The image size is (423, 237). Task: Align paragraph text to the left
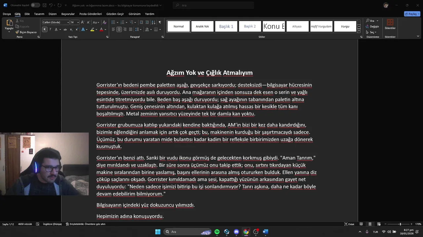pos(113,29)
